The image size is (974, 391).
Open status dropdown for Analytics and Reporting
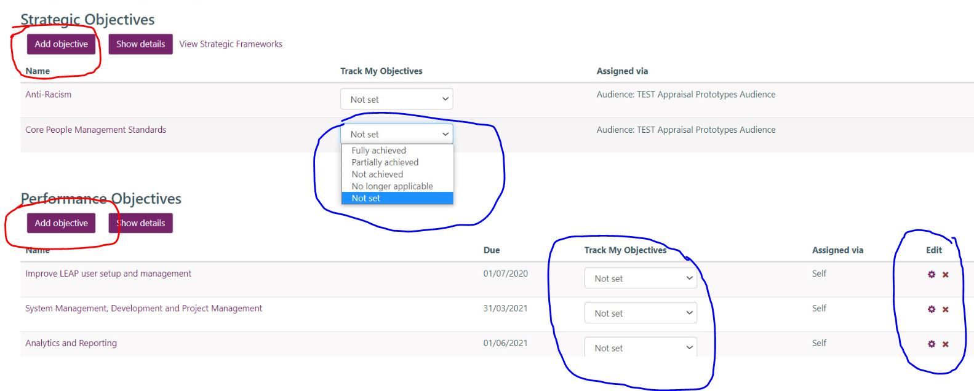coord(640,348)
